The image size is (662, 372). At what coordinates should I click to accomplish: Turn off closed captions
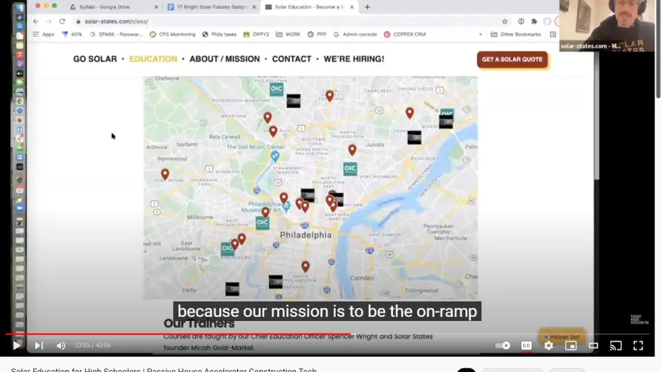(526, 345)
